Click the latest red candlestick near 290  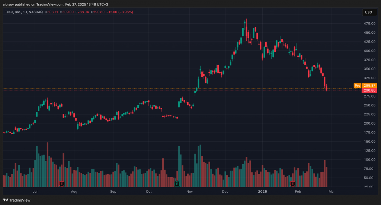point(326,87)
